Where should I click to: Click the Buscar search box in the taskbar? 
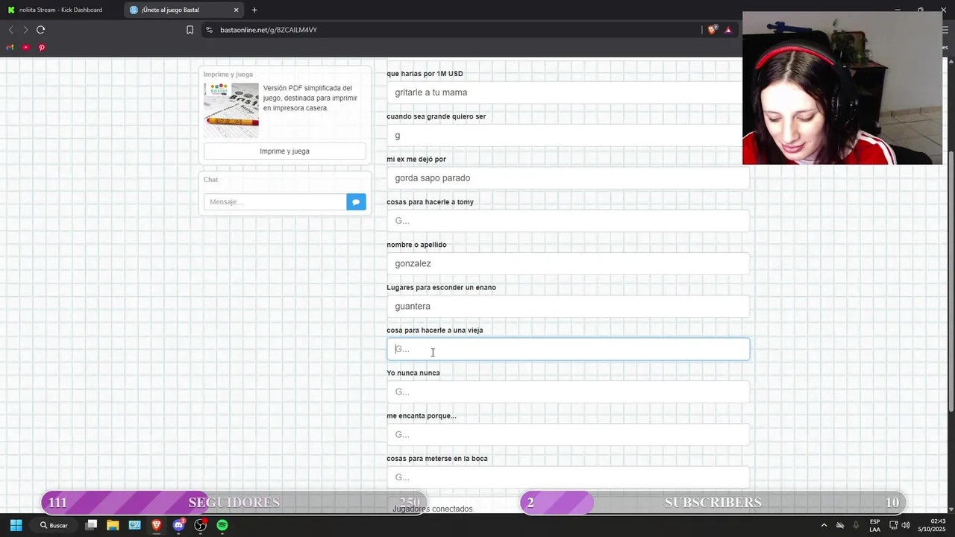click(54, 525)
